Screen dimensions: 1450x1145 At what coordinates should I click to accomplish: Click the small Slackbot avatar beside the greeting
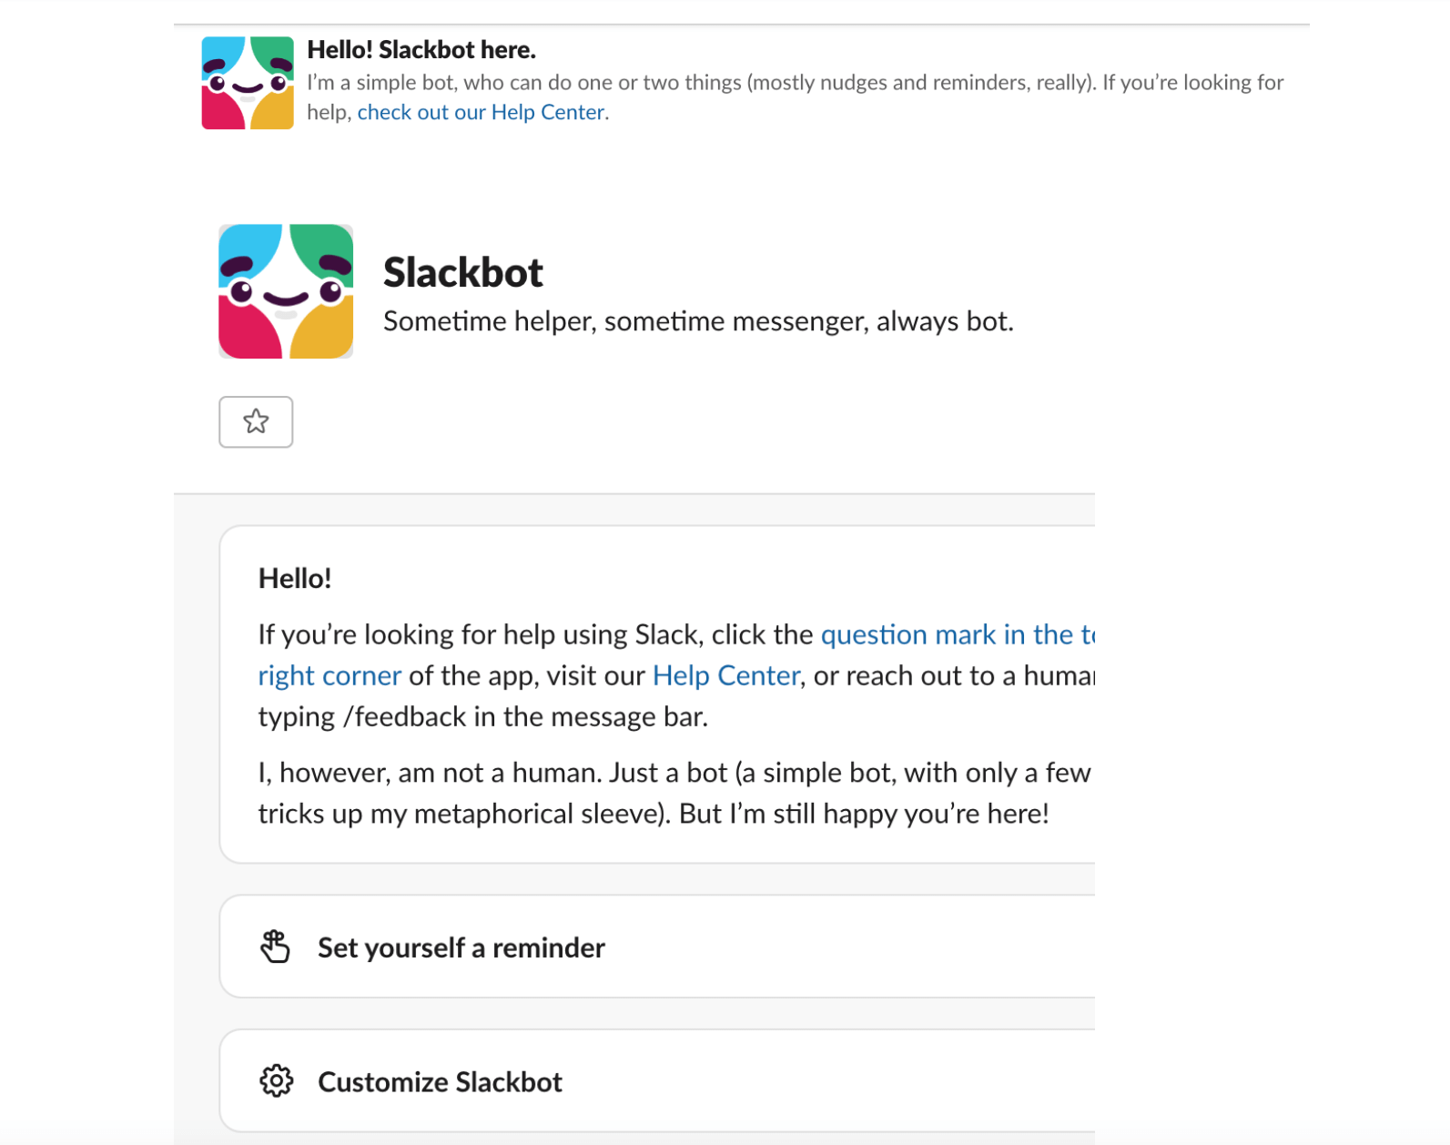click(x=247, y=80)
